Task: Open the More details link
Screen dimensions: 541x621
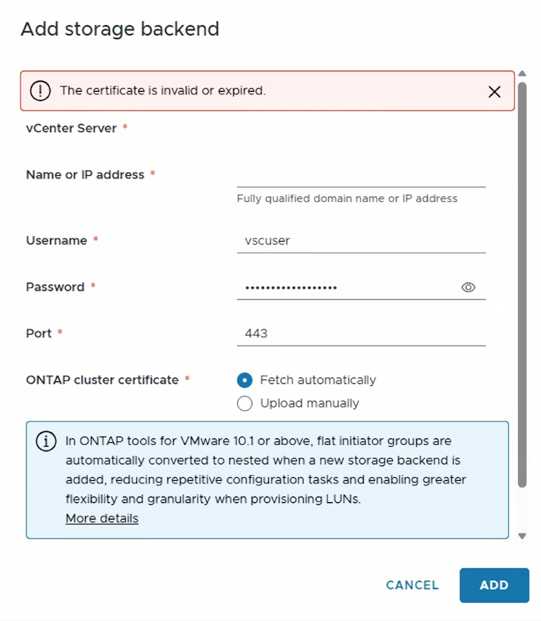Action: 102,518
